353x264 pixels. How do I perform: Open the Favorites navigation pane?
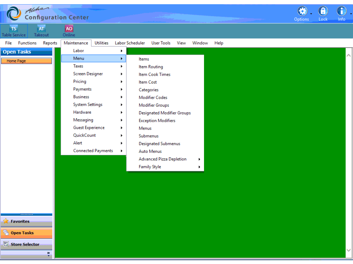26,221
